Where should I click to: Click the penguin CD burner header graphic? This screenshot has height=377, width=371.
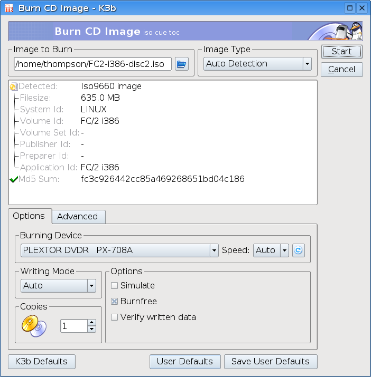click(336, 31)
